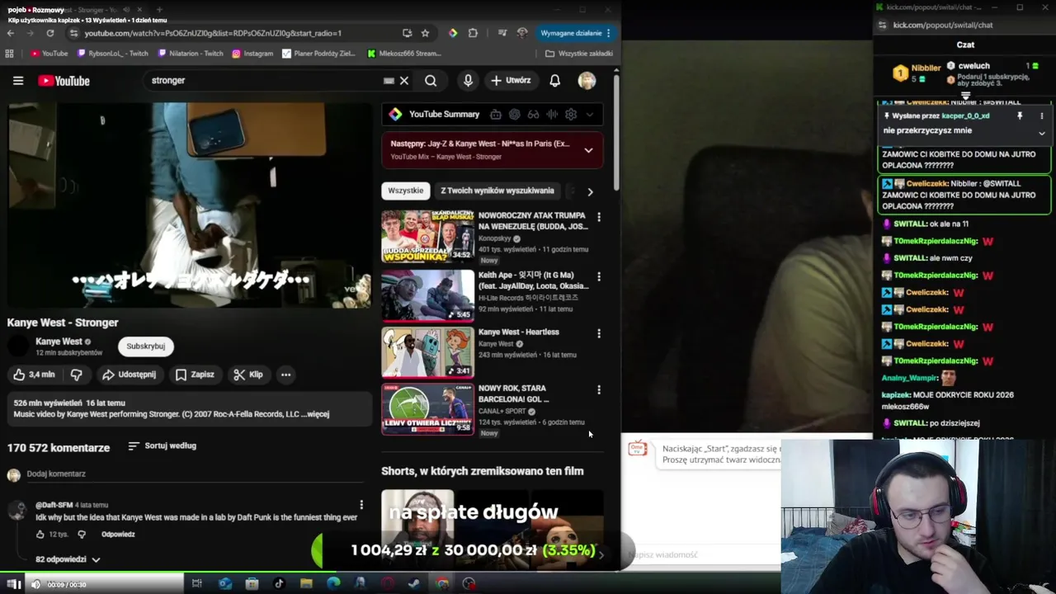Run the YouTube search magnifier button
The width and height of the screenshot is (1056, 594).
tap(431, 81)
